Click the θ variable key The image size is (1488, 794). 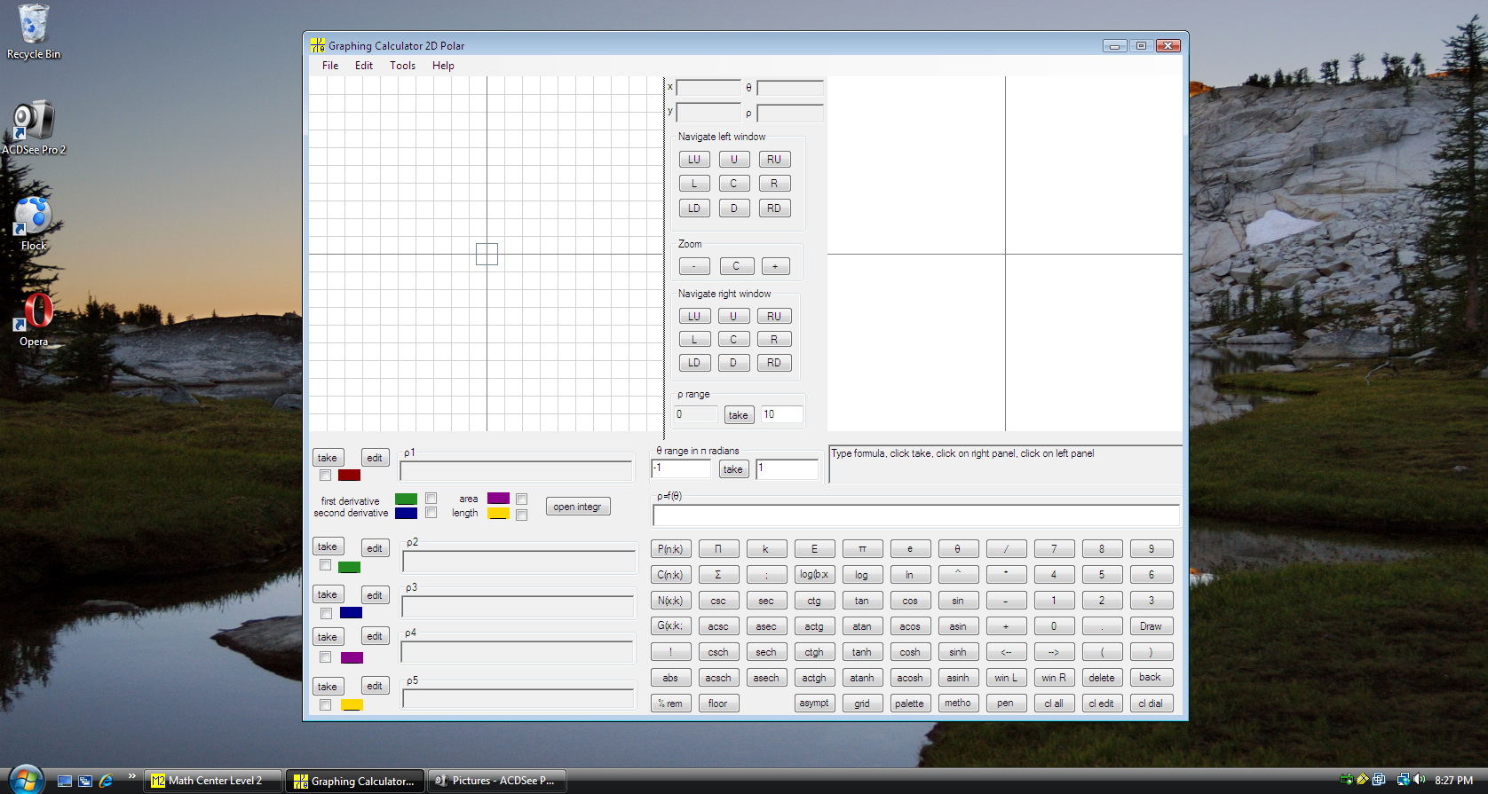pyautogui.click(x=958, y=549)
